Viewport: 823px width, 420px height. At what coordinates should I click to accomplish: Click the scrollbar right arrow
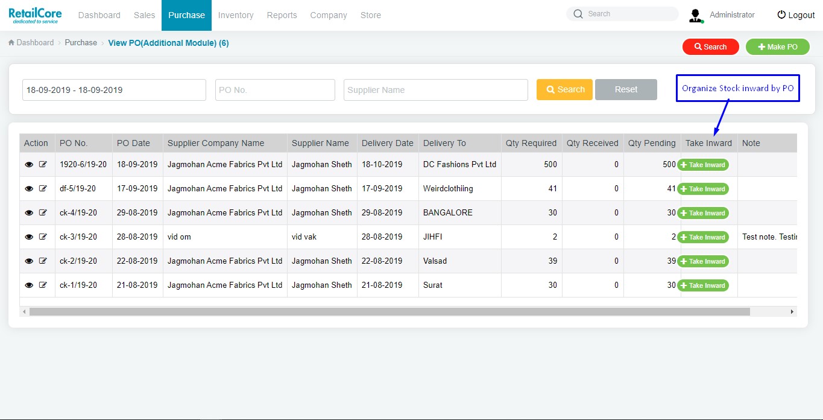click(x=792, y=311)
